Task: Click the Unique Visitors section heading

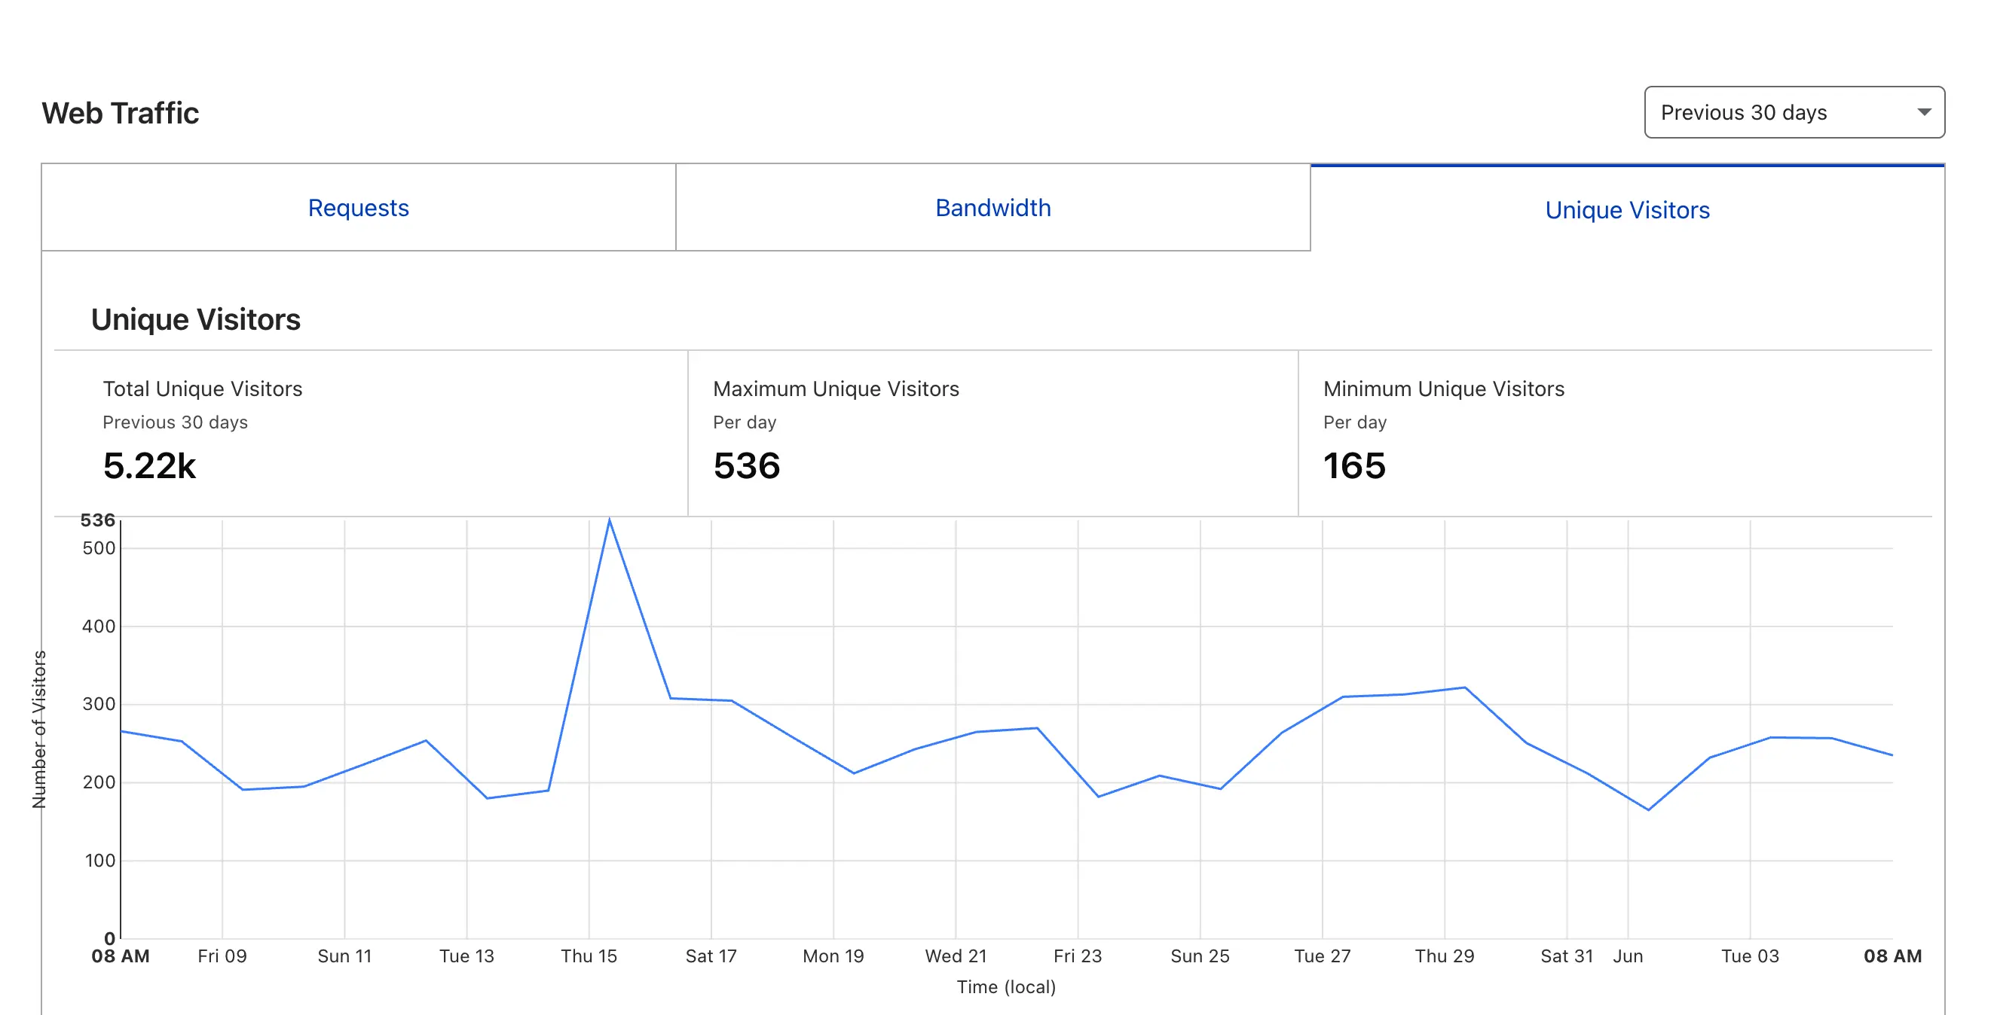Action: pyautogui.click(x=195, y=319)
